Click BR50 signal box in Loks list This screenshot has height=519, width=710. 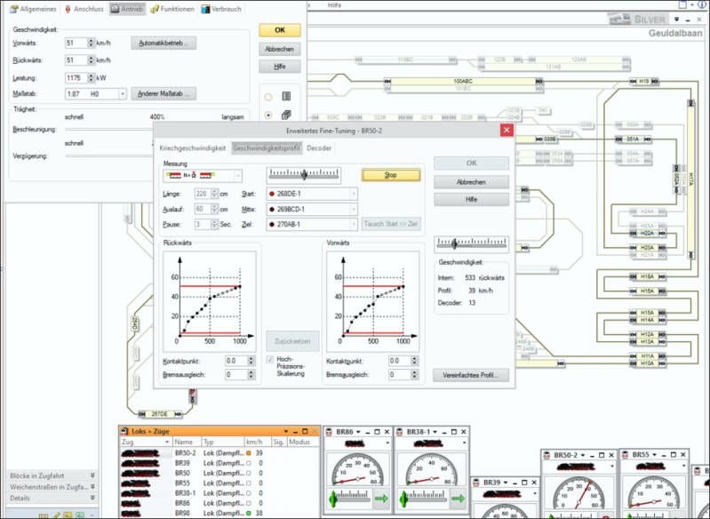click(248, 473)
